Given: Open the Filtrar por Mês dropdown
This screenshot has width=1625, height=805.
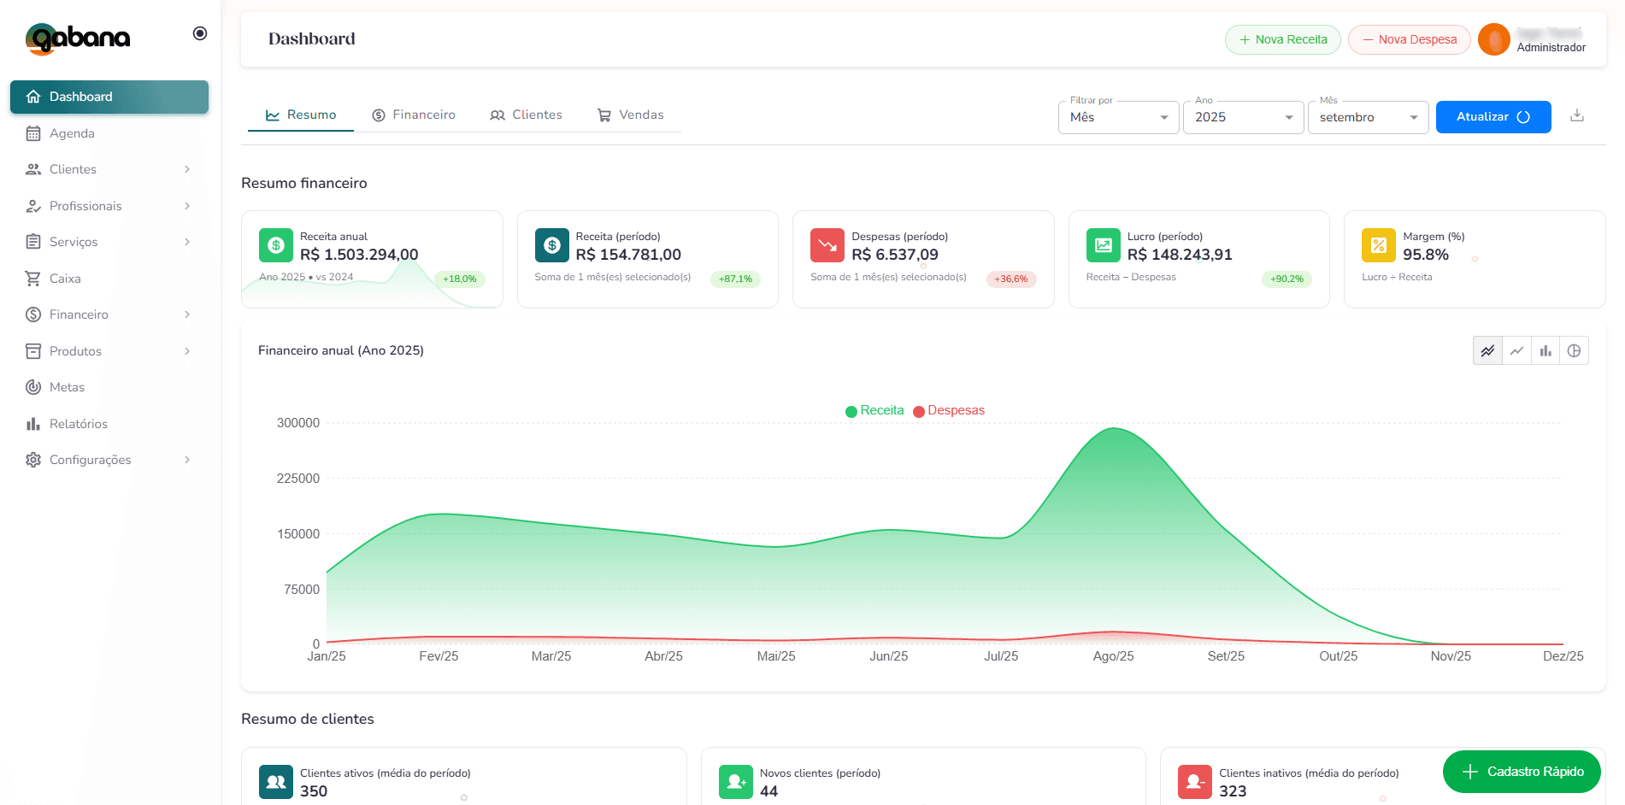Looking at the screenshot, I should (x=1118, y=117).
